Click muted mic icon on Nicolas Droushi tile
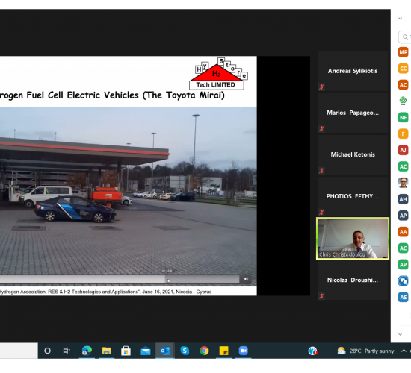 click(x=321, y=296)
